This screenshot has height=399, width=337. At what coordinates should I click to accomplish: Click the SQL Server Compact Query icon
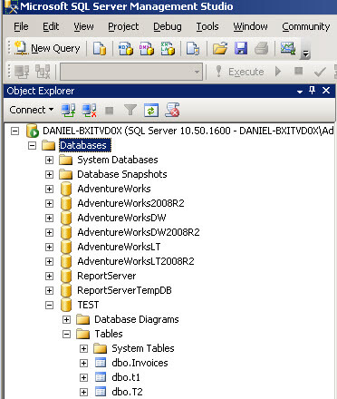[x=193, y=48]
